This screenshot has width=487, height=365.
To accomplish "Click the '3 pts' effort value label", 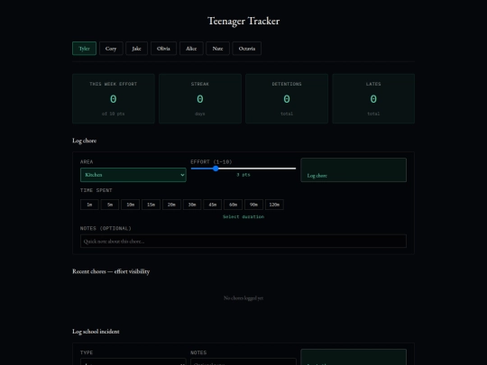I will pos(243,175).
